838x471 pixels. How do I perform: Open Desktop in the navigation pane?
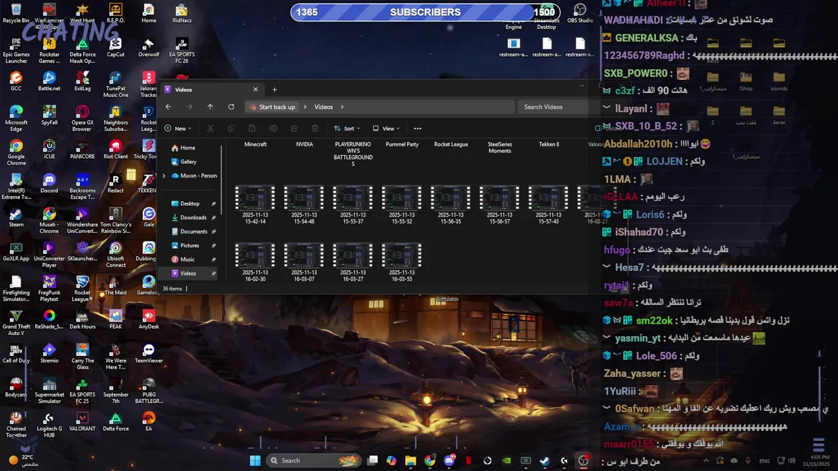click(x=191, y=203)
